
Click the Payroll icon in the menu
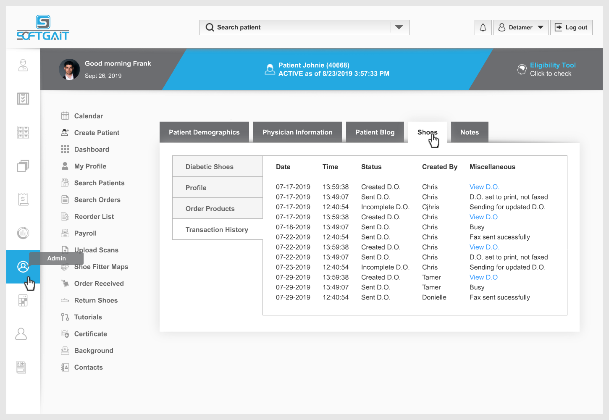(65, 233)
